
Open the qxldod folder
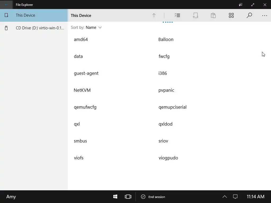tap(165, 124)
